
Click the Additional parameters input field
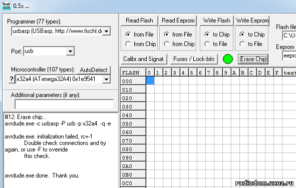click(x=64, y=104)
